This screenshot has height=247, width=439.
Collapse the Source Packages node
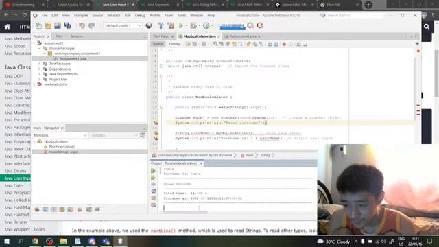(x=40, y=49)
